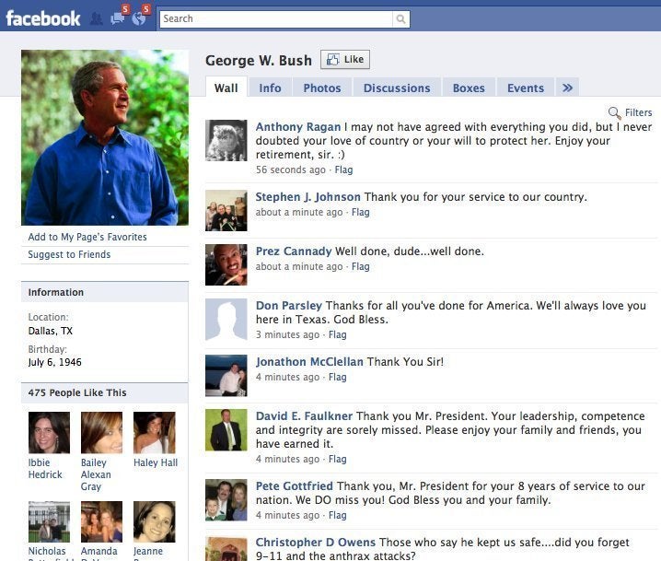The image size is (661, 561).
Task: Like the George W. Bush page
Action: 345,60
